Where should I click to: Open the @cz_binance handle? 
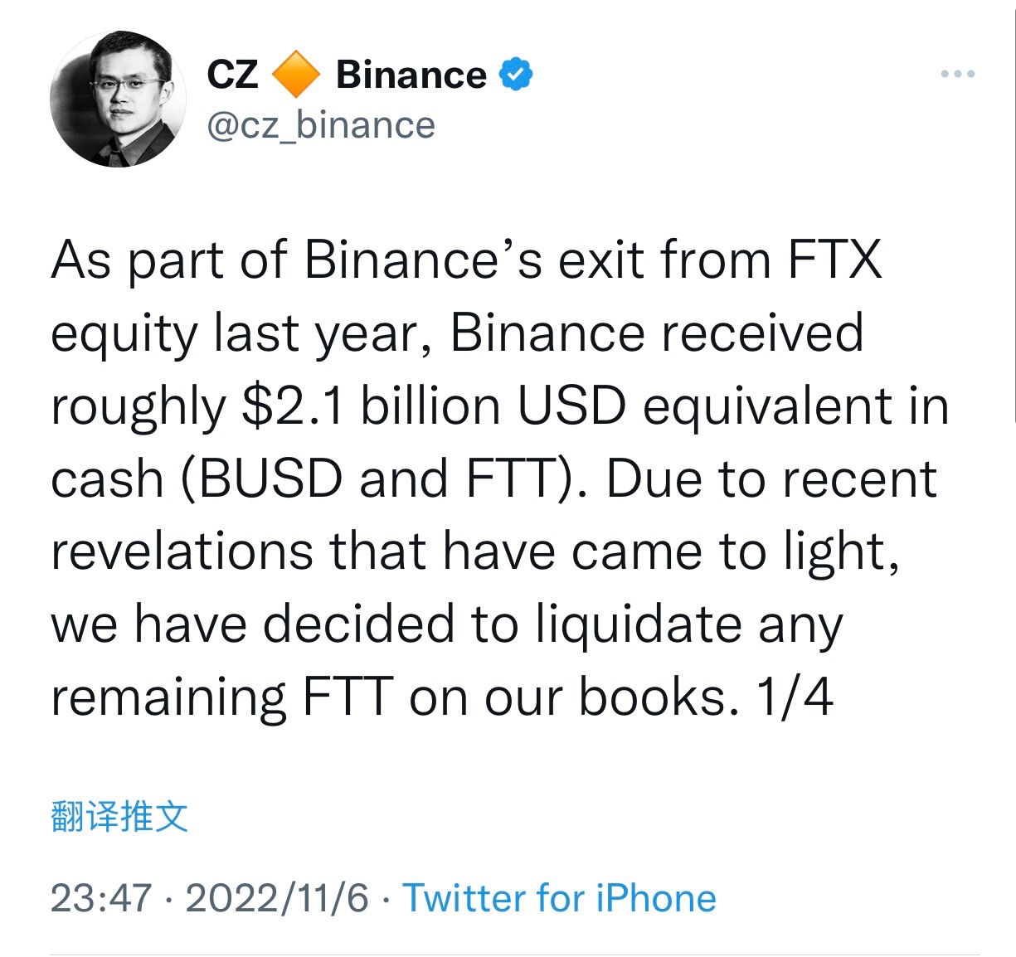pos(320,126)
